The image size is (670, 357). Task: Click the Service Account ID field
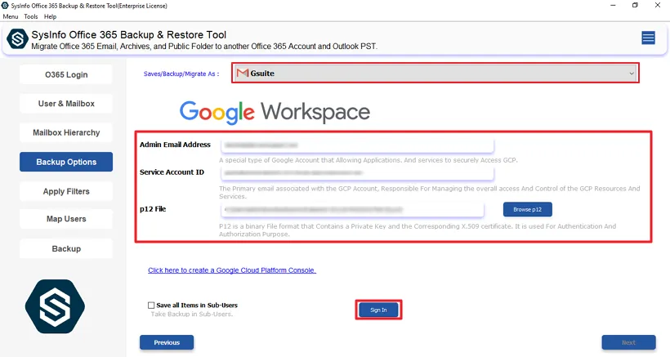click(357, 173)
